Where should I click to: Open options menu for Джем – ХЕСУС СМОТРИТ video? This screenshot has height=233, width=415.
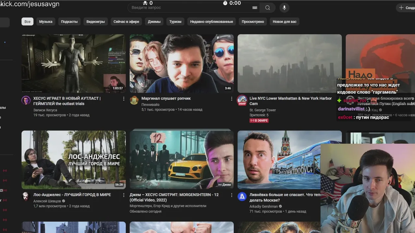pos(231,195)
